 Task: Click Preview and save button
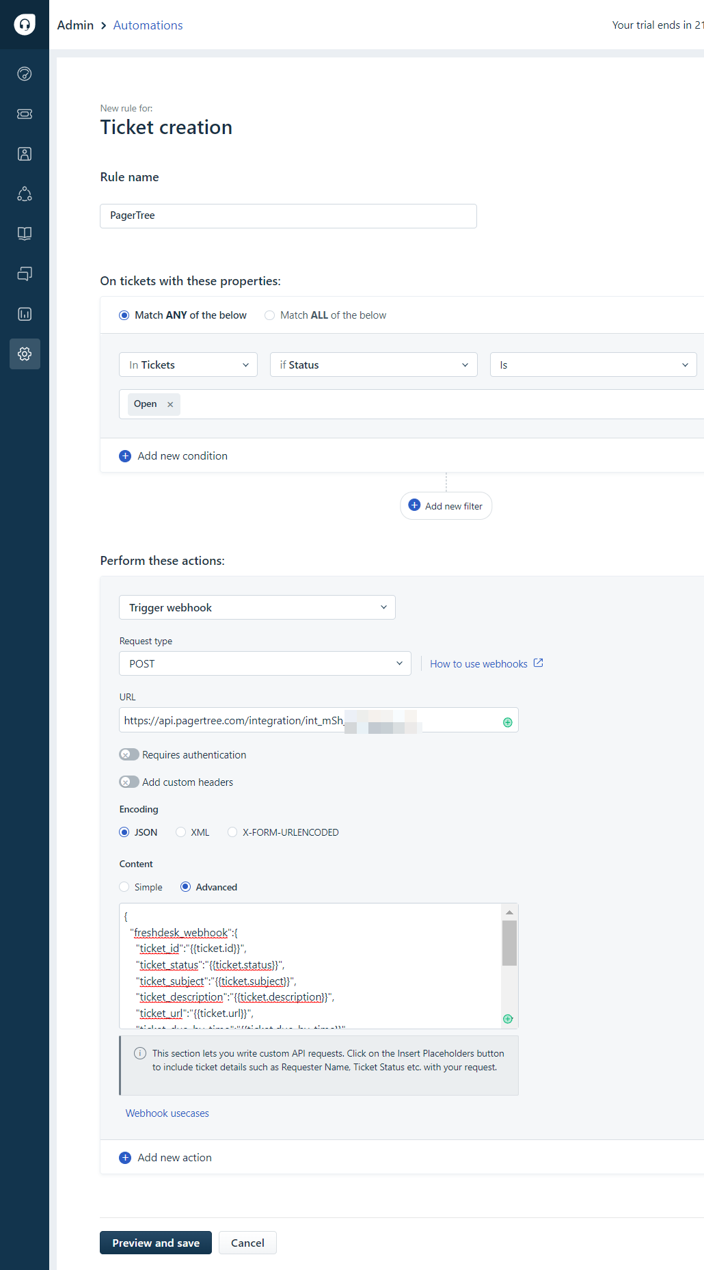tap(156, 1243)
